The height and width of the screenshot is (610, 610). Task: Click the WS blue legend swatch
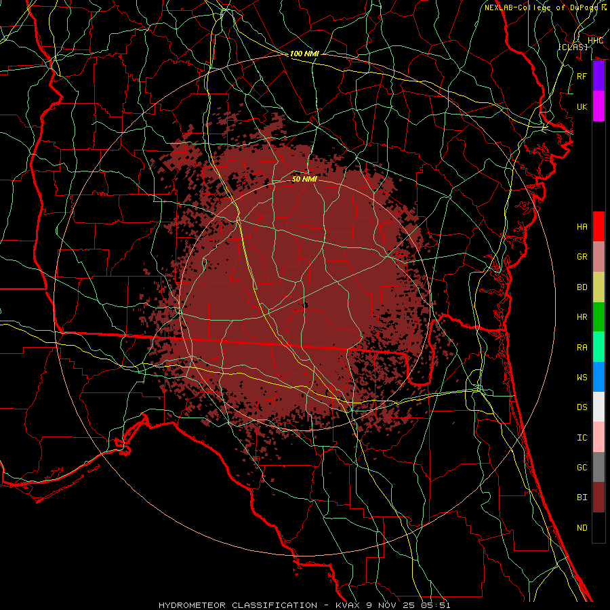(598, 377)
